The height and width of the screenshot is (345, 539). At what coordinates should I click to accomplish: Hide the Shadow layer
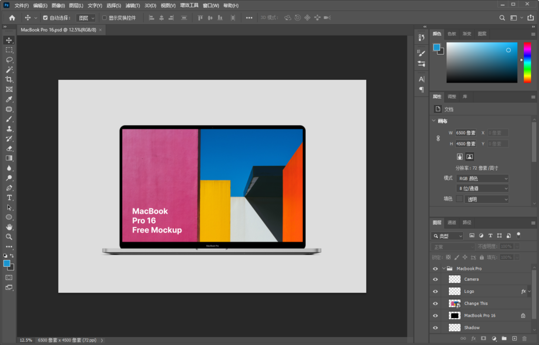click(435, 328)
